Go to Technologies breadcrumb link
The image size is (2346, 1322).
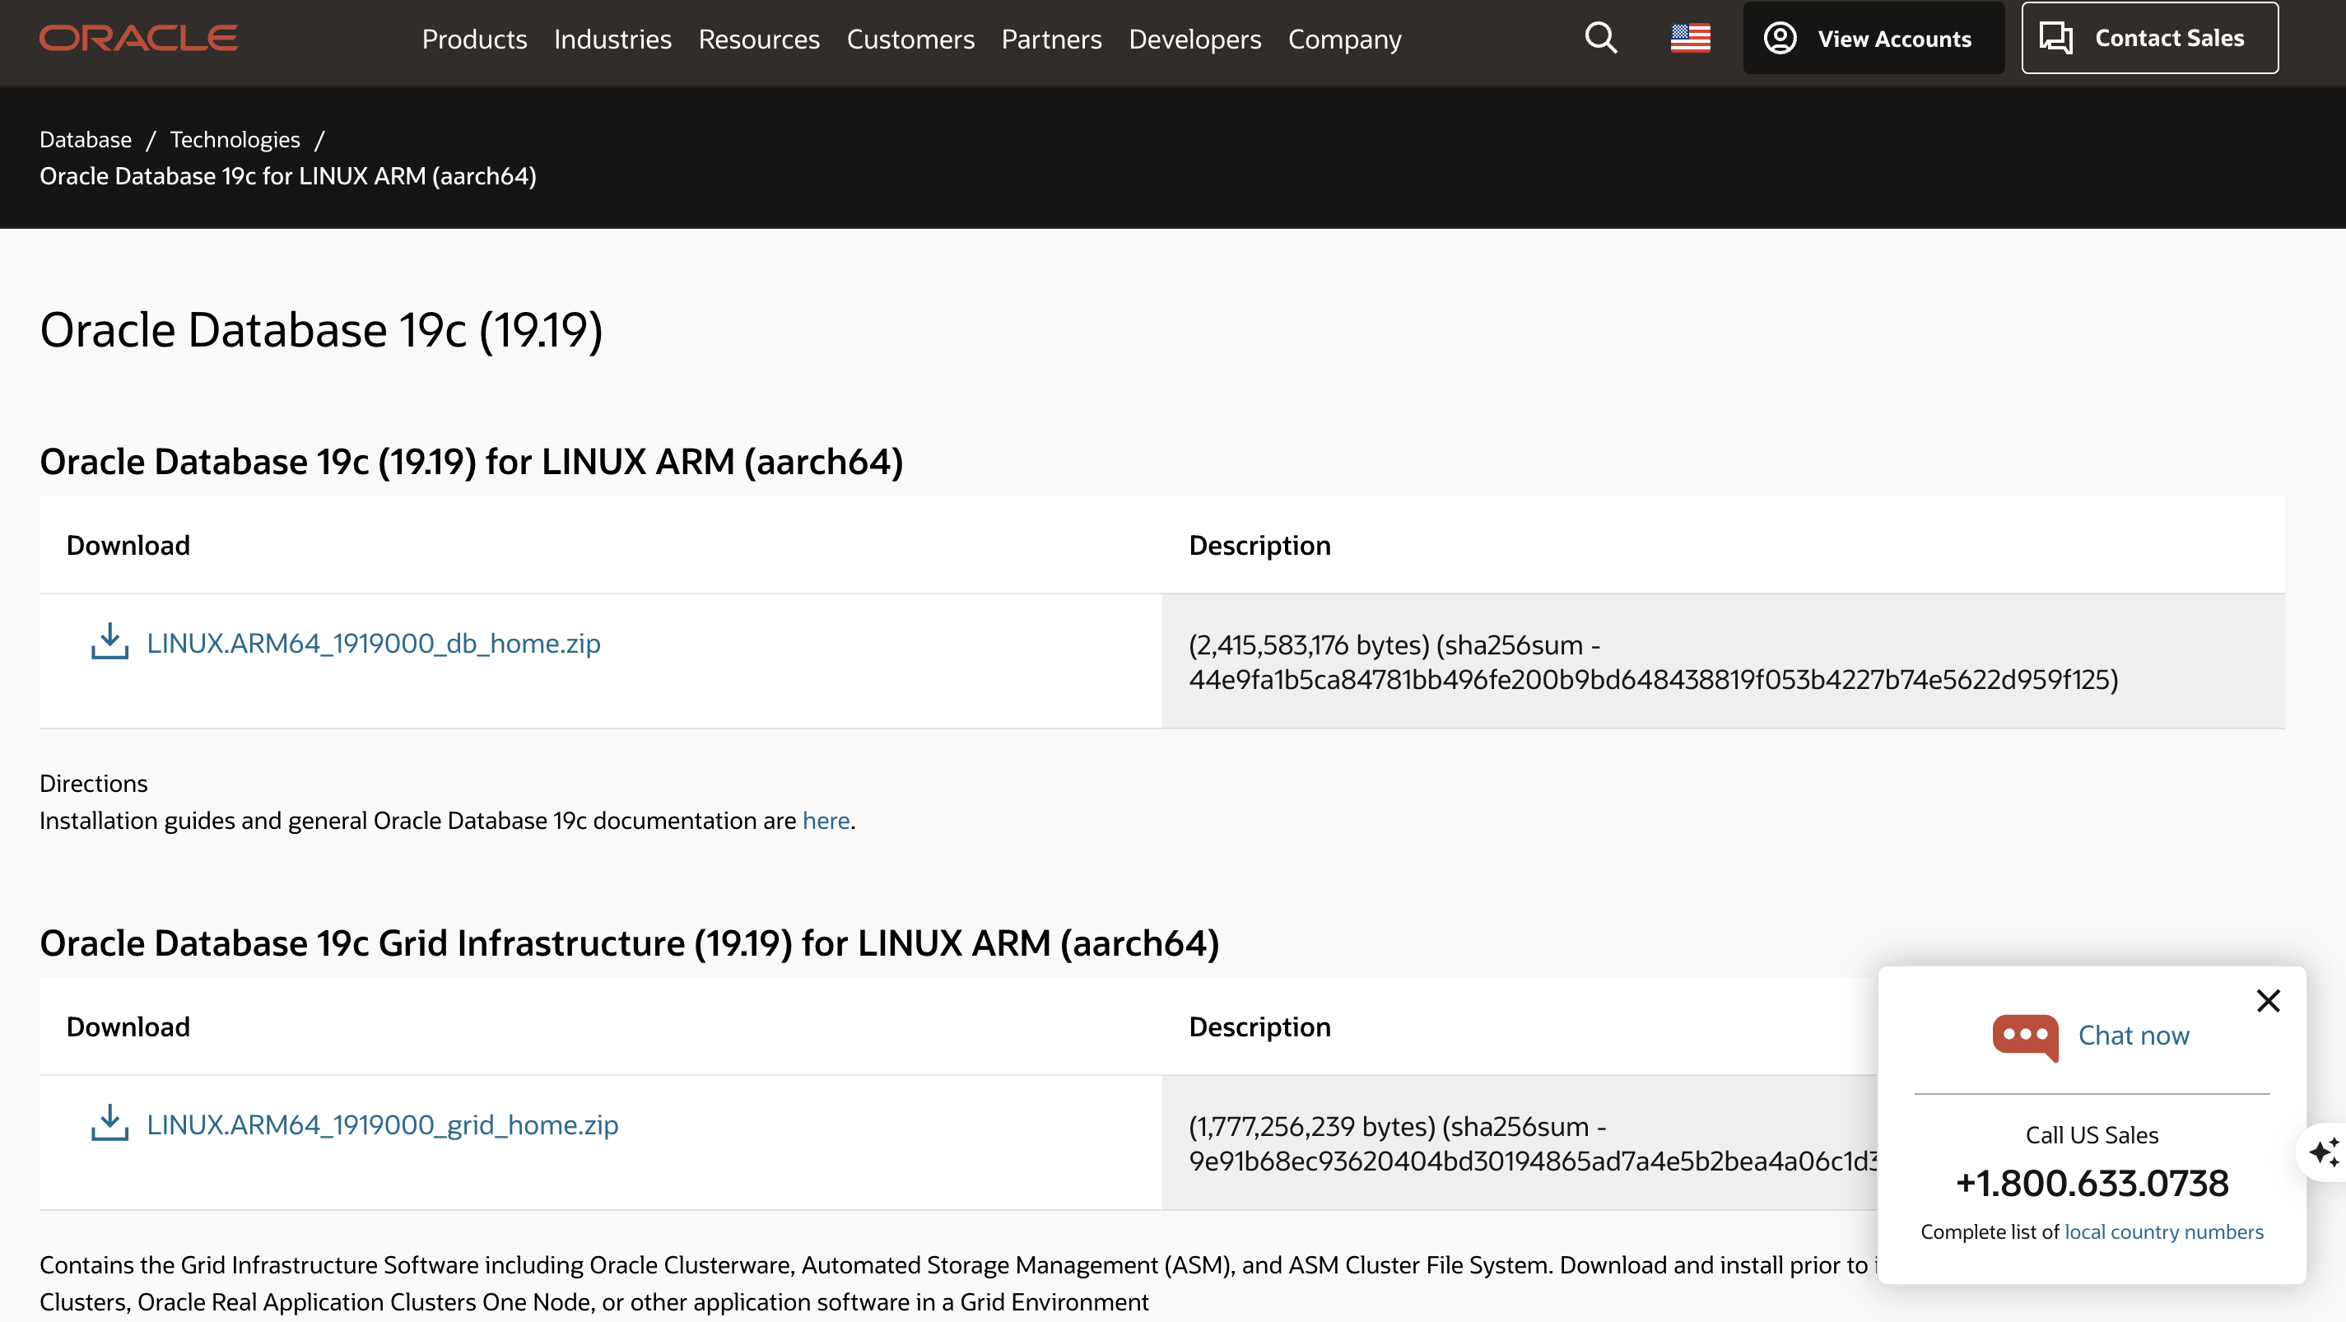click(x=235, y=139)
